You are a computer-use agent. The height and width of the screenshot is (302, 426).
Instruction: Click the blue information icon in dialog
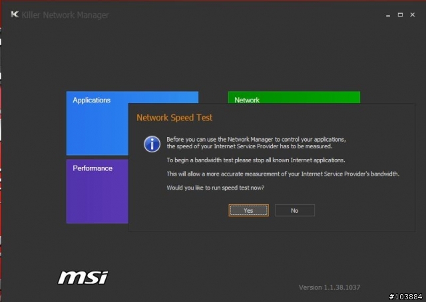pyautogui.click(x=152, y=144)
